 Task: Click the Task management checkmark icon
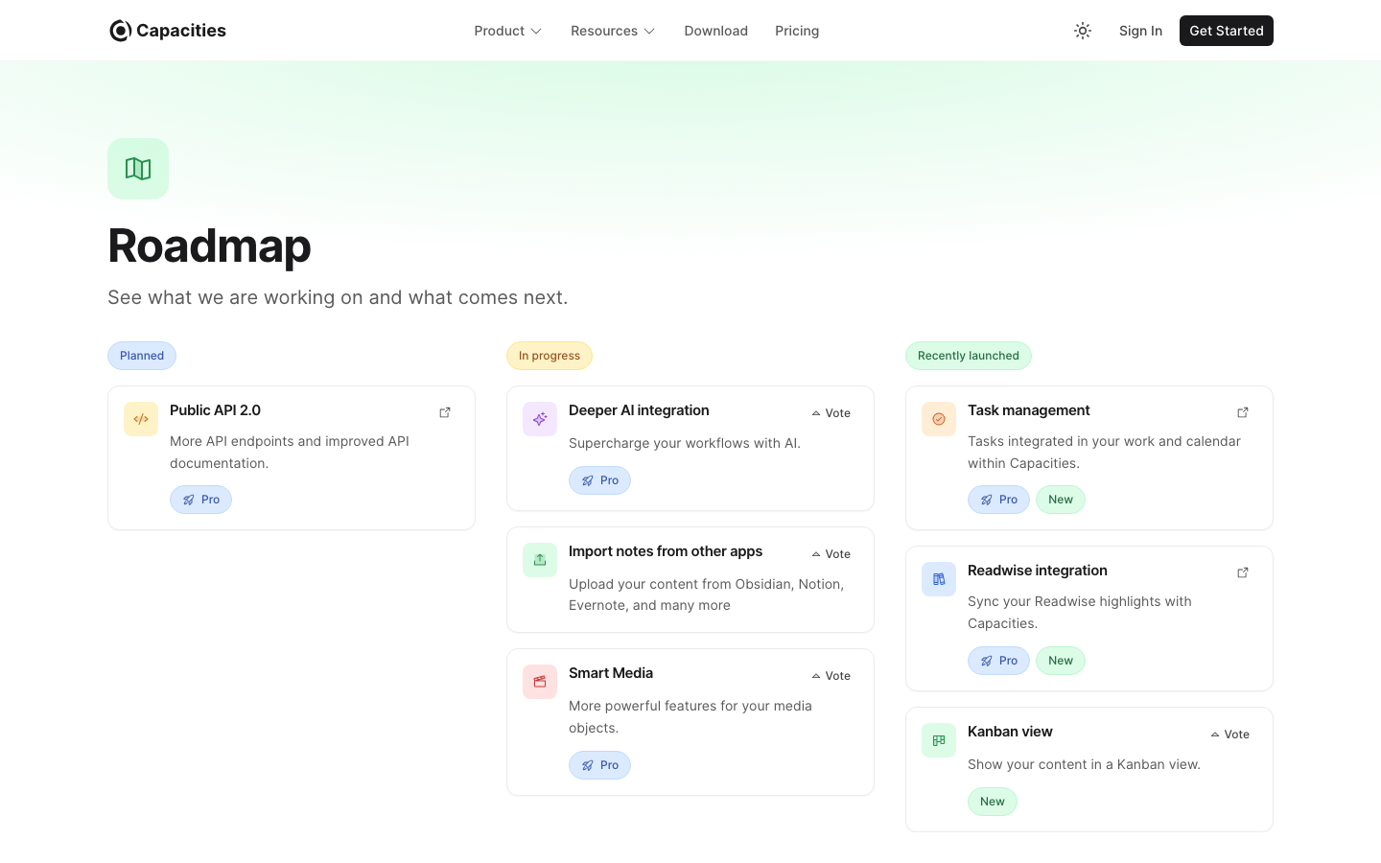[x=939, y=419]
